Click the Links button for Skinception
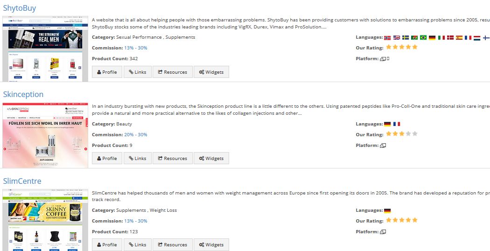This screenshot has height=251, width=490. pyautogui.click(x=138, y=158)
